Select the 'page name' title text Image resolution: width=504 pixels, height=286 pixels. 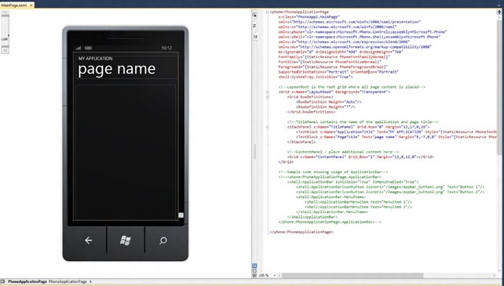pyautogui.click(x=117, y=69)
